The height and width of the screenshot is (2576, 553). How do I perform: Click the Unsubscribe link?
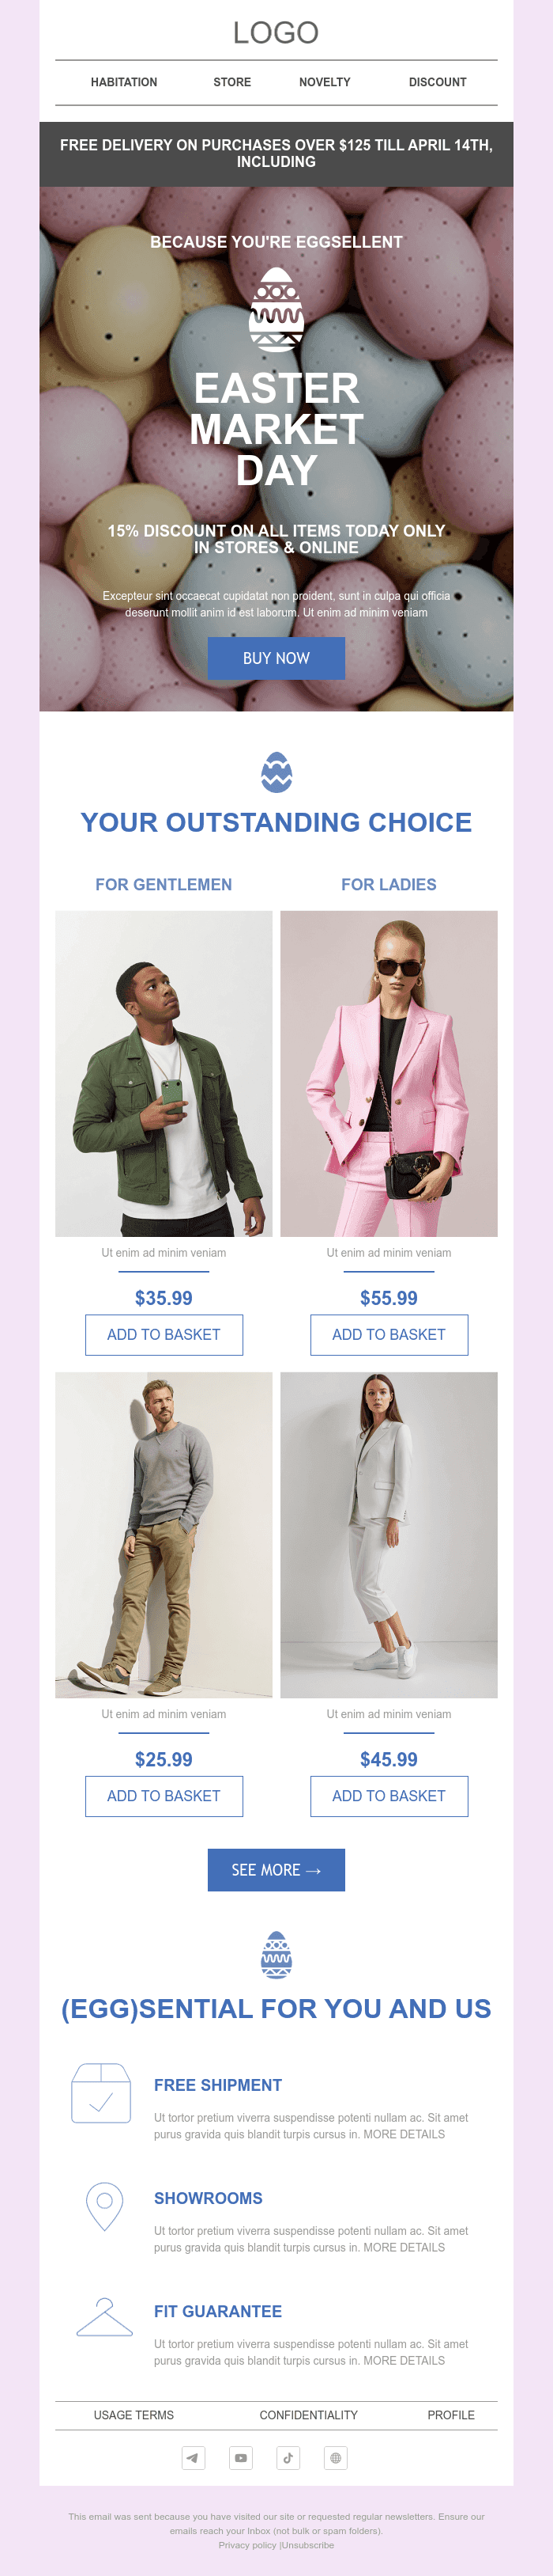click(307, 2544)
